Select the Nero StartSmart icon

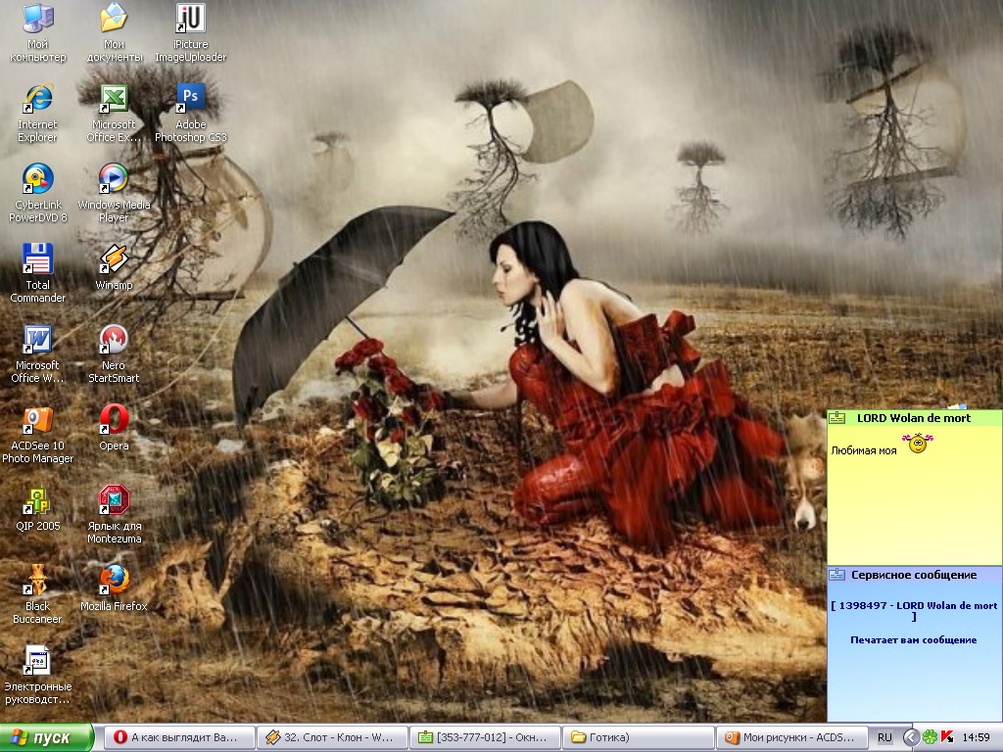coord(114,341)
